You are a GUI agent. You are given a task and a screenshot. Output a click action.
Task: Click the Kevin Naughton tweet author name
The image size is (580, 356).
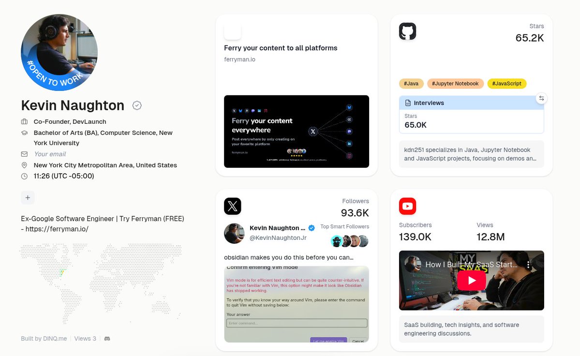point(277,228)
